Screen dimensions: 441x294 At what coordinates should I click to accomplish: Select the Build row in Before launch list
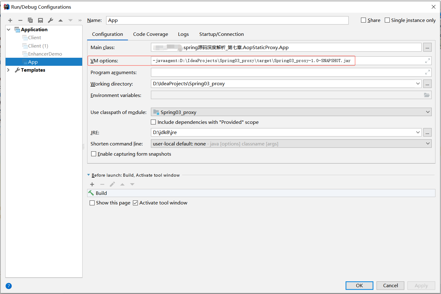coord(261,193)
